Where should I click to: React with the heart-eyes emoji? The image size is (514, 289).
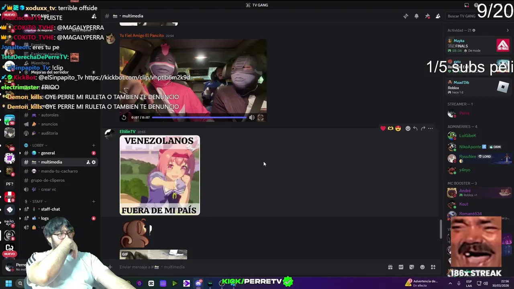pos(398,128)
